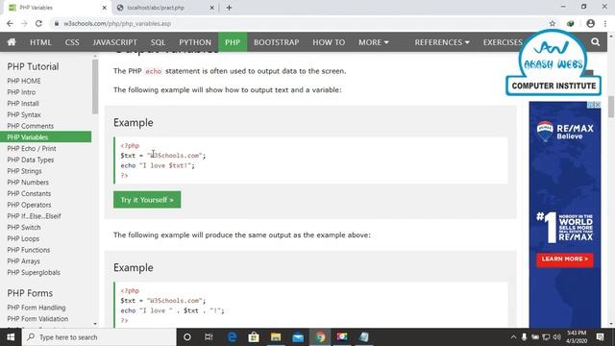This screenshot has height=346, width=615.
Task: Click the Cortana circle icon
Action: tap(187, 337)
